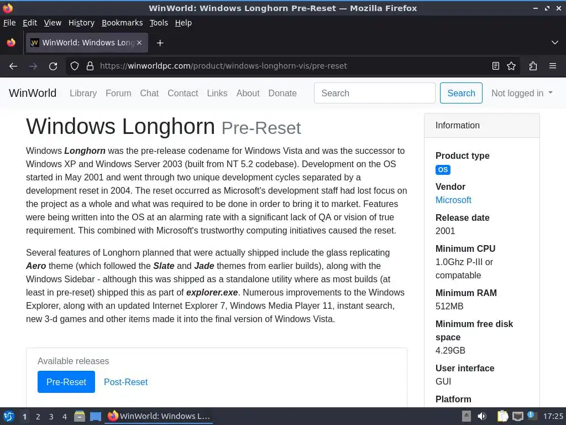Open the volume speaker tray icon
The image size is (566, 425).
click(x=482, y=416)
